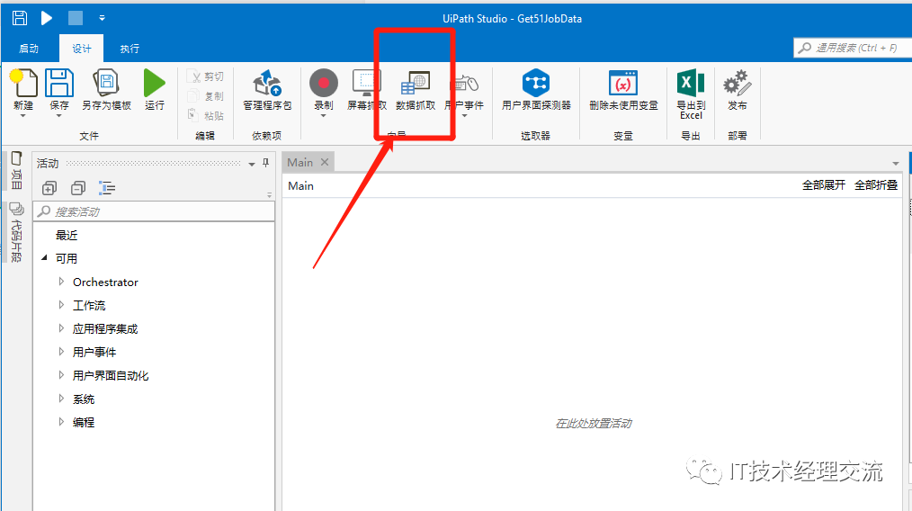Viewport: 912px width, 511px height.
Task: Click the green 运行 run button
Action: [154, 90]
